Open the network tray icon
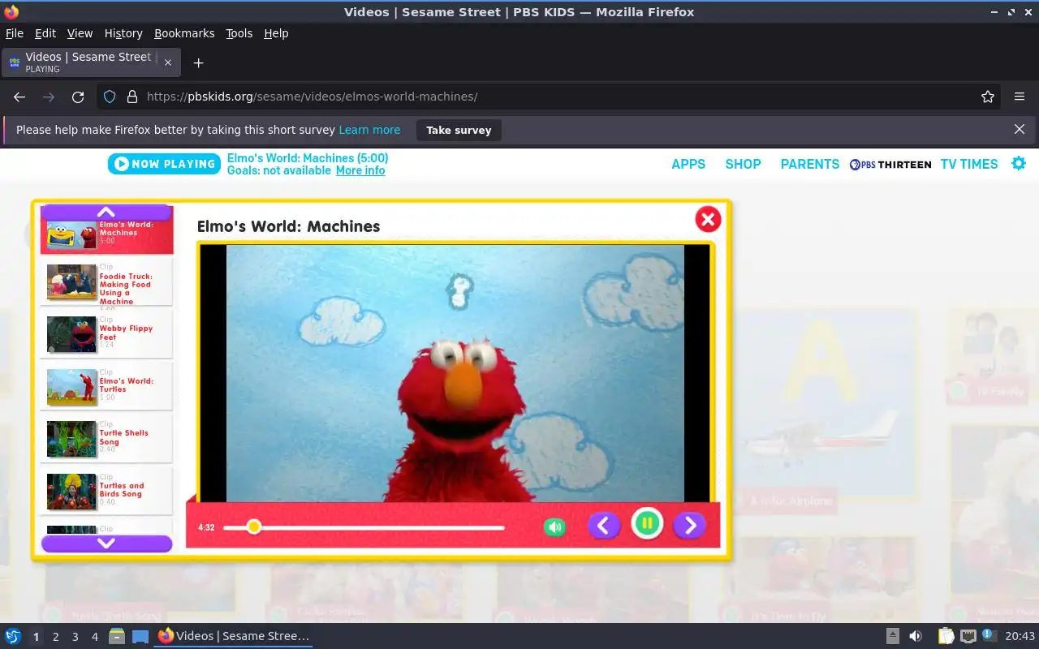Image resolution: width=1039 pixels, height=649 pixels. 968,636
